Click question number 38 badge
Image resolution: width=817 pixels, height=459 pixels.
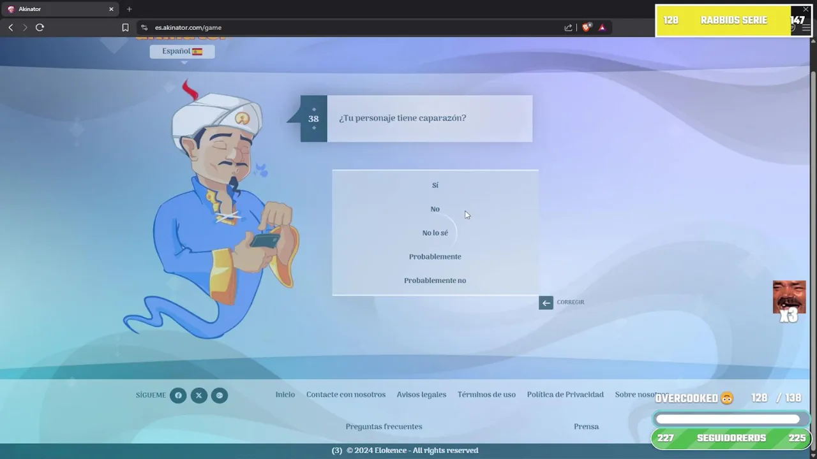tap(313, 119)
